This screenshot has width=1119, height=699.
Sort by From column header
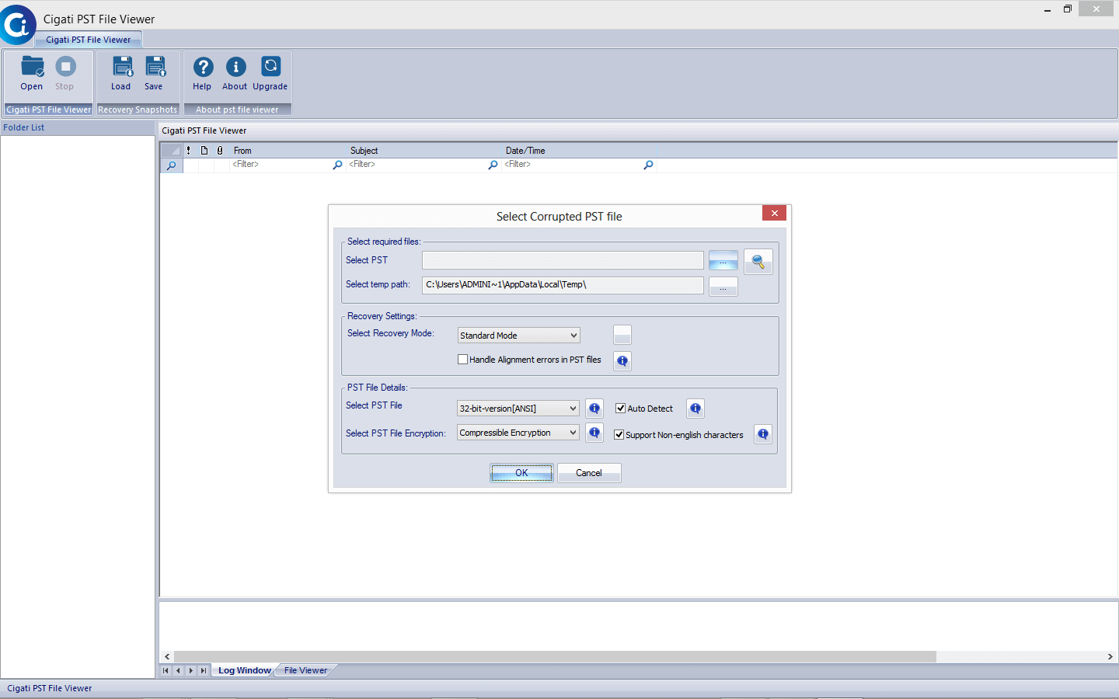click(x=288, y=151)
